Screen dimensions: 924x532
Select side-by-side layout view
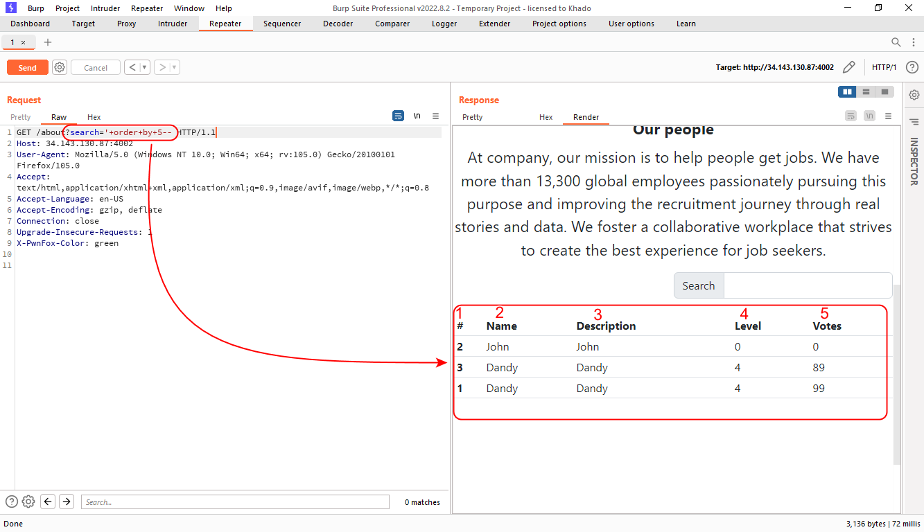tap(847, 92)
